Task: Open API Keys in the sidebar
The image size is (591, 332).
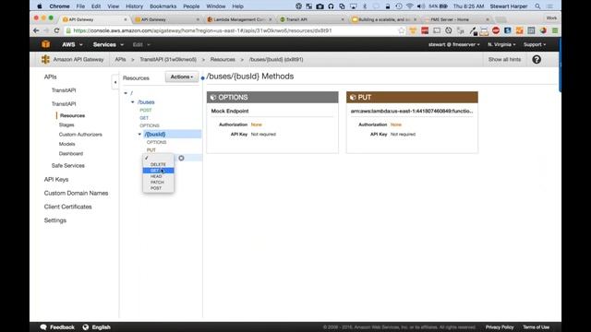Action: [56, 180]
